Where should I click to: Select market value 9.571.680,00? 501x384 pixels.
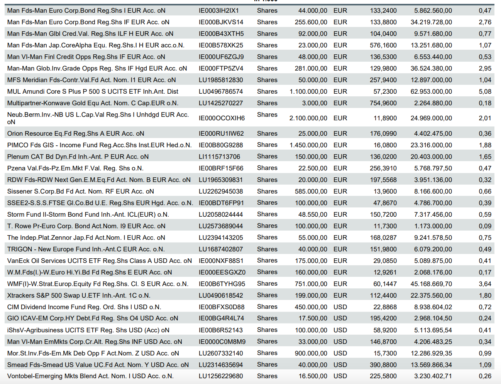click(x=433, y=34)
